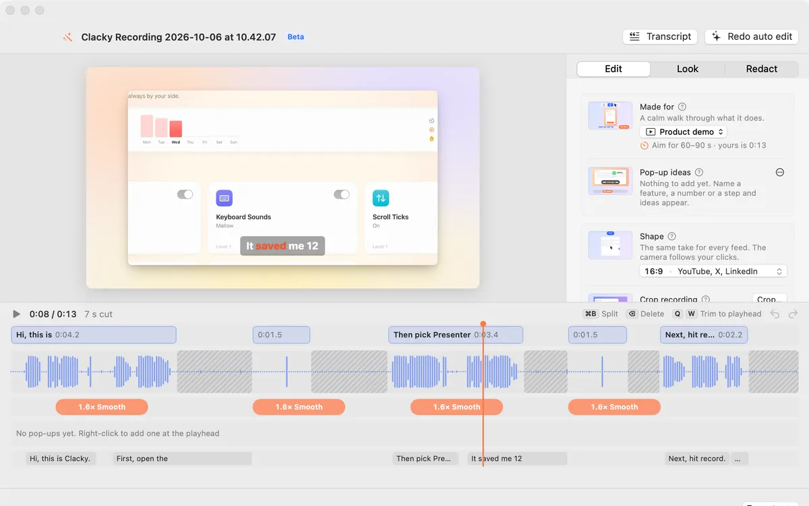Expand the 16:9 YouTube, X, LinkedIn selector
The width and height of the screenshot is (809, 506).
(713, 271)
